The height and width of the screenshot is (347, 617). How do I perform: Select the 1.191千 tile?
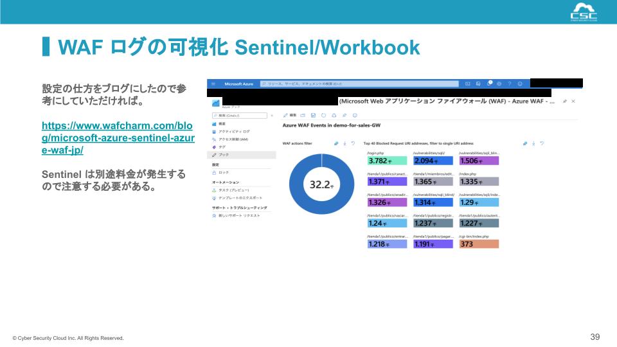(x=433, y=244)
